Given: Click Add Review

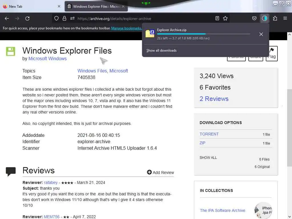Looking at the screenshot, I should point(161,173).
